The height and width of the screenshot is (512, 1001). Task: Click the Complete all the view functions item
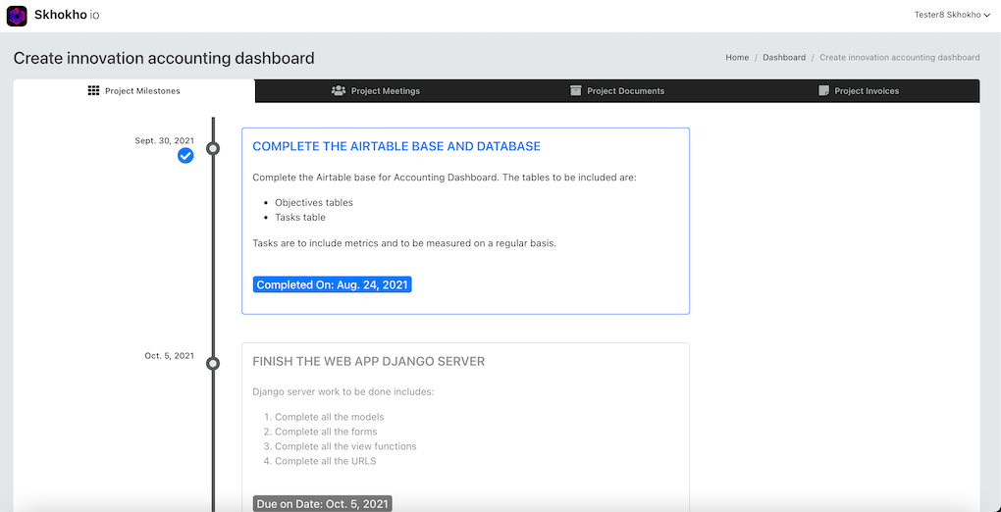[345, 446]
